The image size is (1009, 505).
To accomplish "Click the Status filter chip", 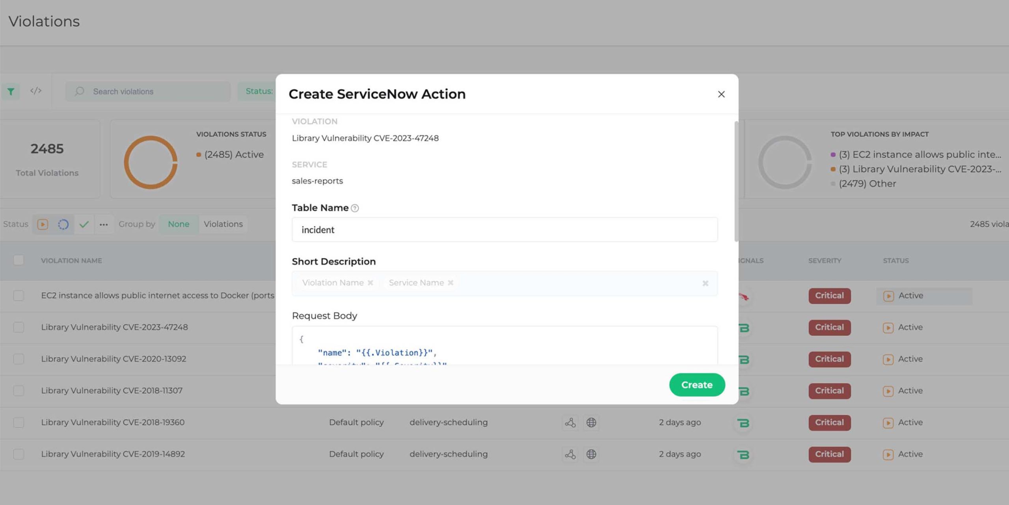I will (x=257, y=91).
